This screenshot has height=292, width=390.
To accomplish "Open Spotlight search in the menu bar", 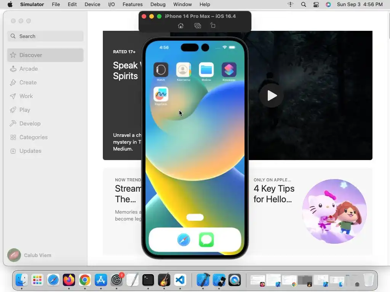I will (x=304, y=5).
